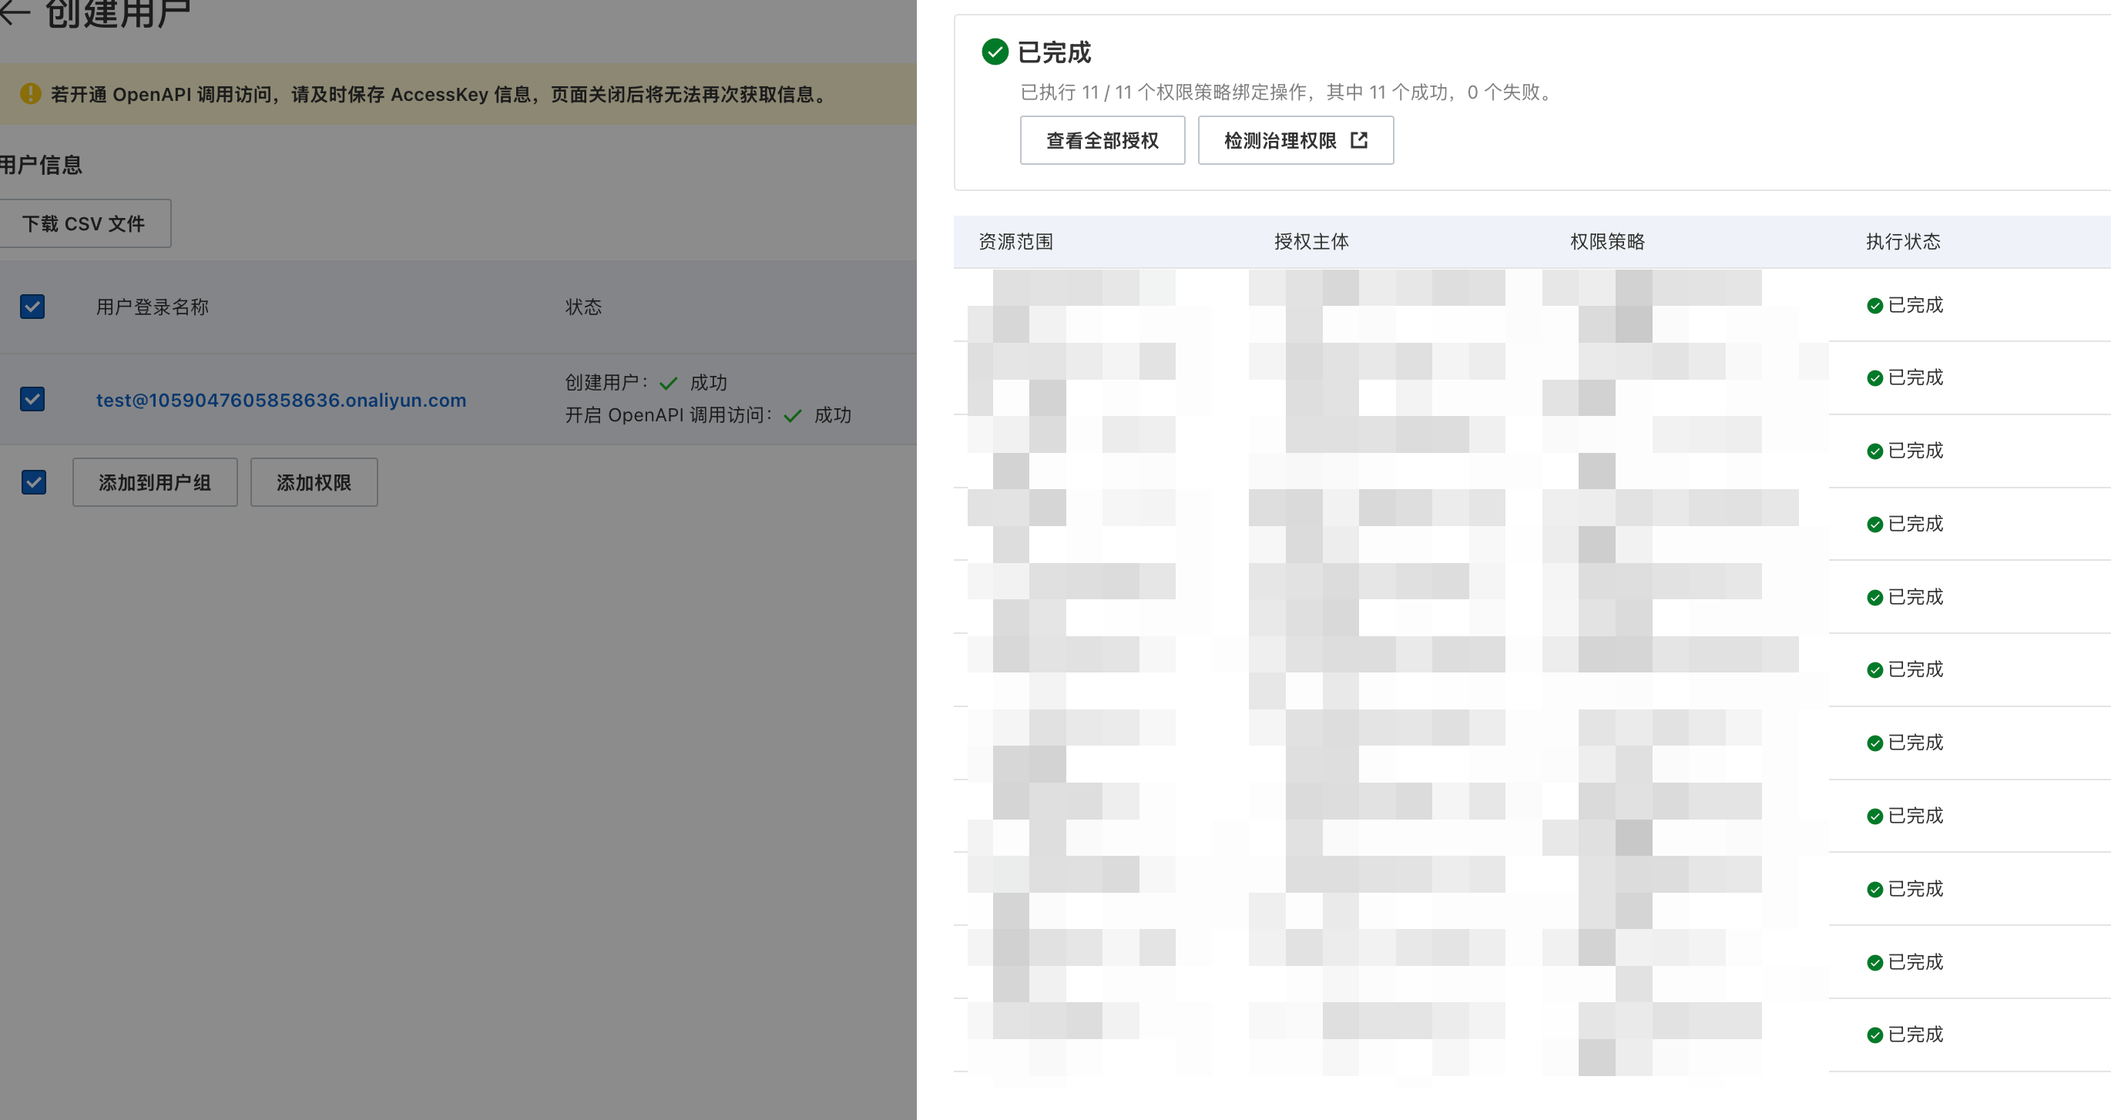This screenshot has height=1120, width=2111.
Task: Click the green check next to 创建用户 成功
Action: click(x=668, y=383)
